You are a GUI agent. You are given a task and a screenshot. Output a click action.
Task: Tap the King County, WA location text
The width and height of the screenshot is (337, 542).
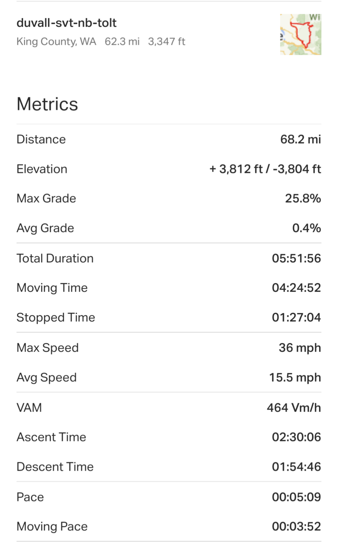pos(56,42)
